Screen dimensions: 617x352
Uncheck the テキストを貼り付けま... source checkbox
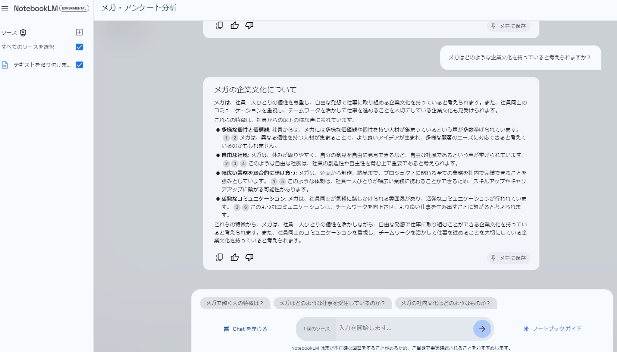coord(79,65)
